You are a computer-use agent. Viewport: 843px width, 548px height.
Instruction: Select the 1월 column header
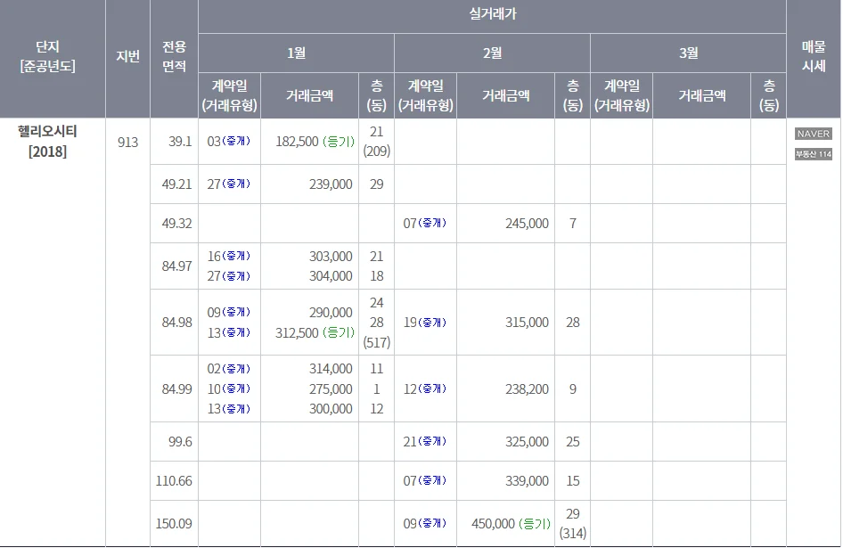click(x=296, y=53)
